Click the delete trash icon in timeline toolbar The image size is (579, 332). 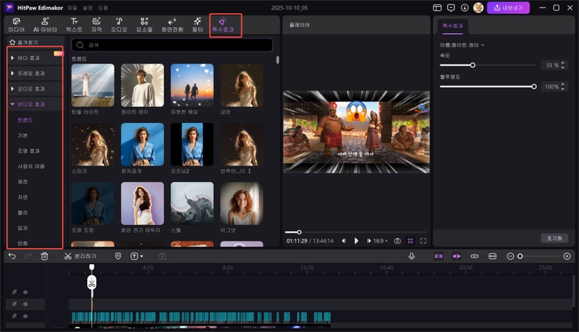(x=45, y=256)
